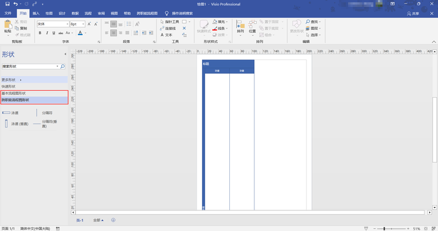Screen dimensions: 438x231
Task: Select Basic Flowchart Shapes (基本流程图形状) stencil
Action: (34, 93)
